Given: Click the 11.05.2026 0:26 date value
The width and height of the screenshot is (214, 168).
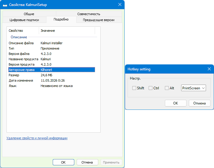Looking at the screenshot, I should (53, 80).
